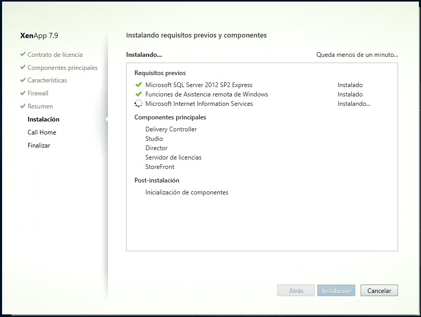Select Delivery Controller in the components list
This screenshot has width=421, height=317.
[x=170, y=129]
